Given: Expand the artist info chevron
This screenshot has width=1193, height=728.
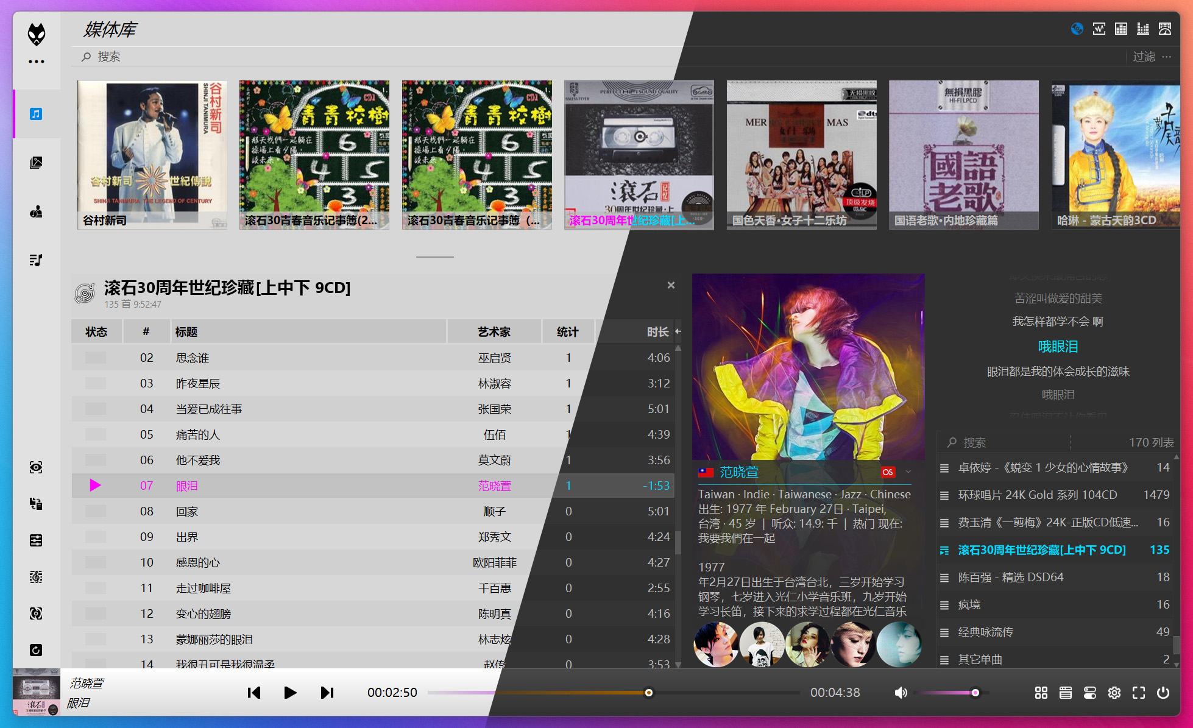Looking at the screenshot, I should coord(908,472).
